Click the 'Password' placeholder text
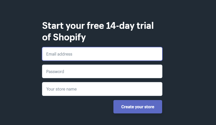 point(55,72)
